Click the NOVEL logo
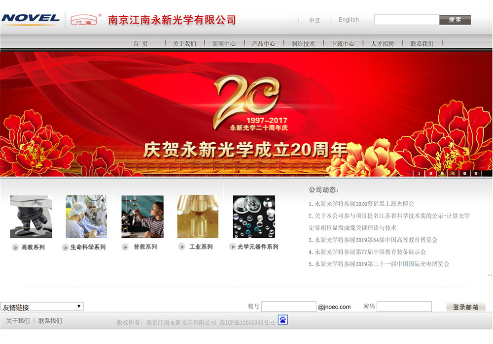This screenshot has height=344, width=493. point(31,19)
